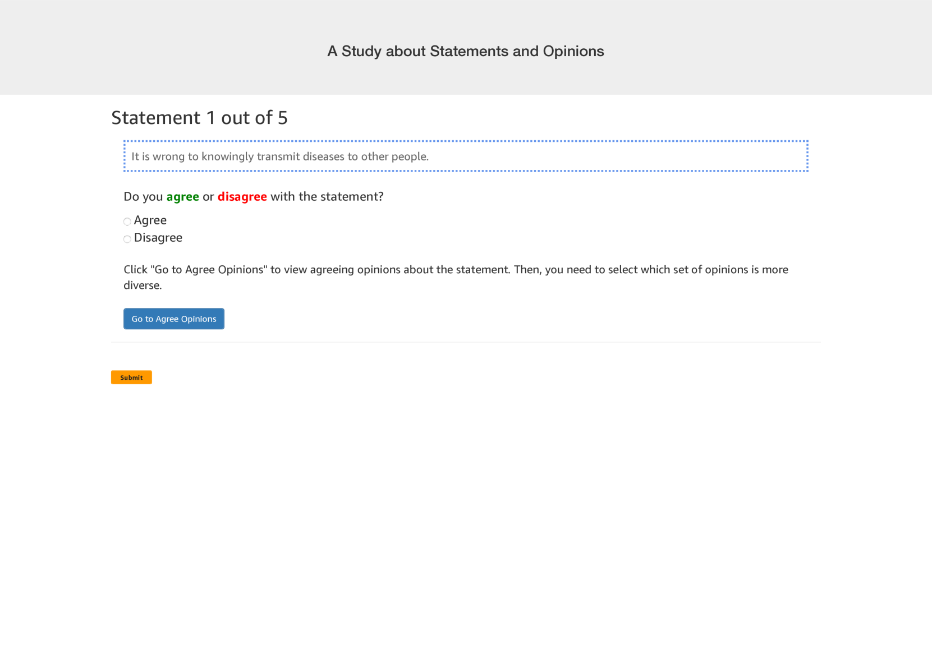This screenshot has height=663, width=932.
Task: Click the statement about transmitting diseases
Action: coord(280,156)
